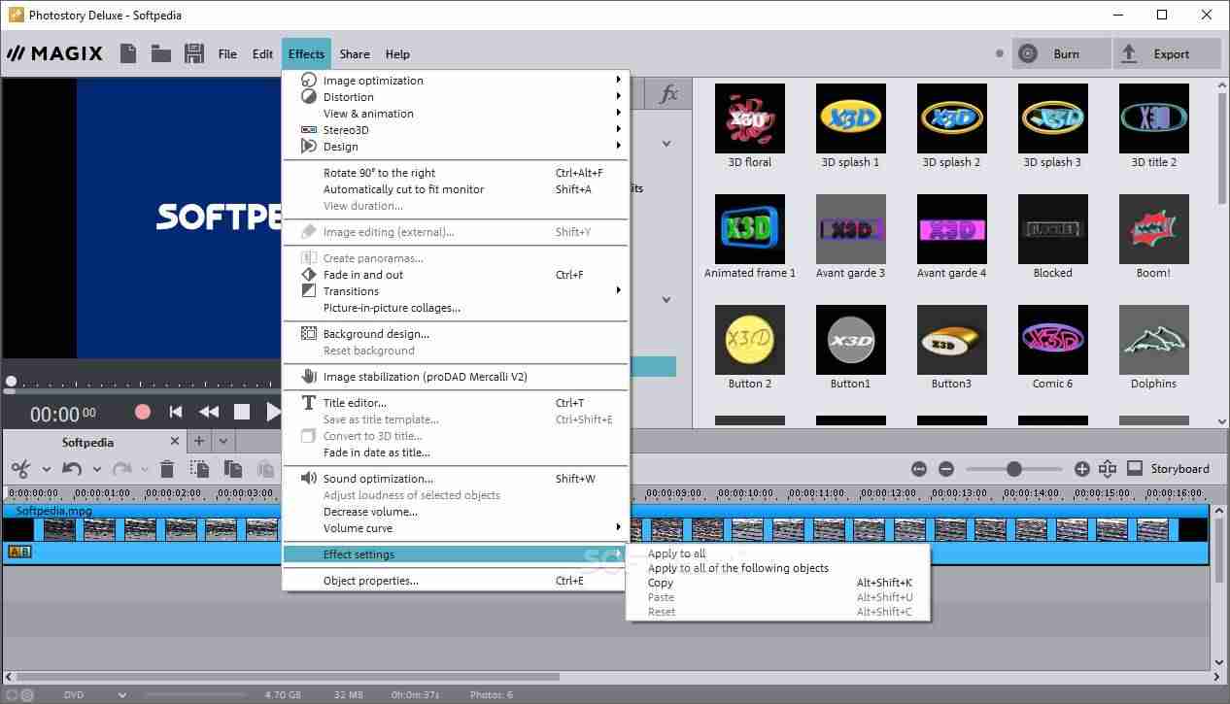Click the scissors cut tool
Viewport: 1230px width, 704px height.
pos(20,469)
